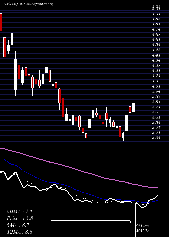
Task: Click the white MACD line inside the MACD box
Action: tap(91, 220)
